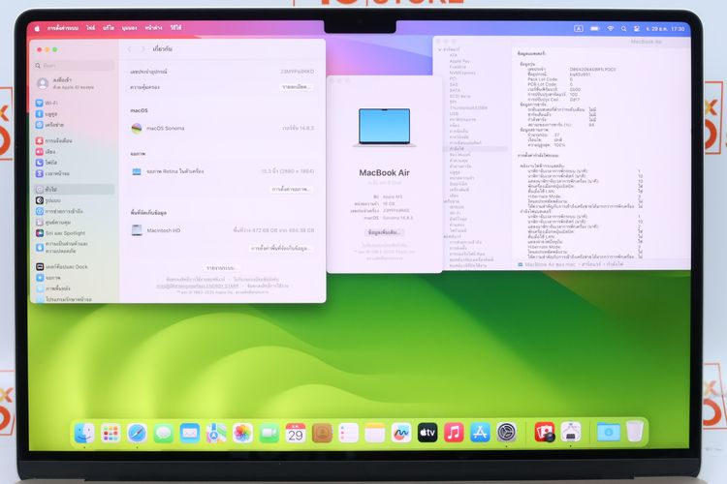
Task: Click display settings button under Retina display
Action: 291,190
